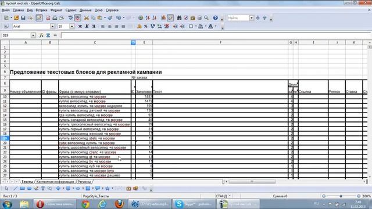Open the Формат menu

pyautogui.click(x=56, y=10)
